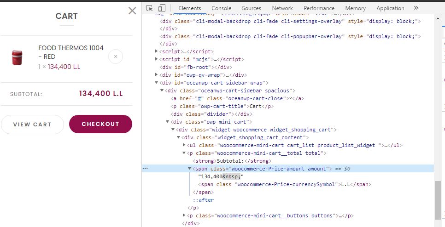Click the CART heading text
Screen dimensions: 445x227
[x=66, y=16]
